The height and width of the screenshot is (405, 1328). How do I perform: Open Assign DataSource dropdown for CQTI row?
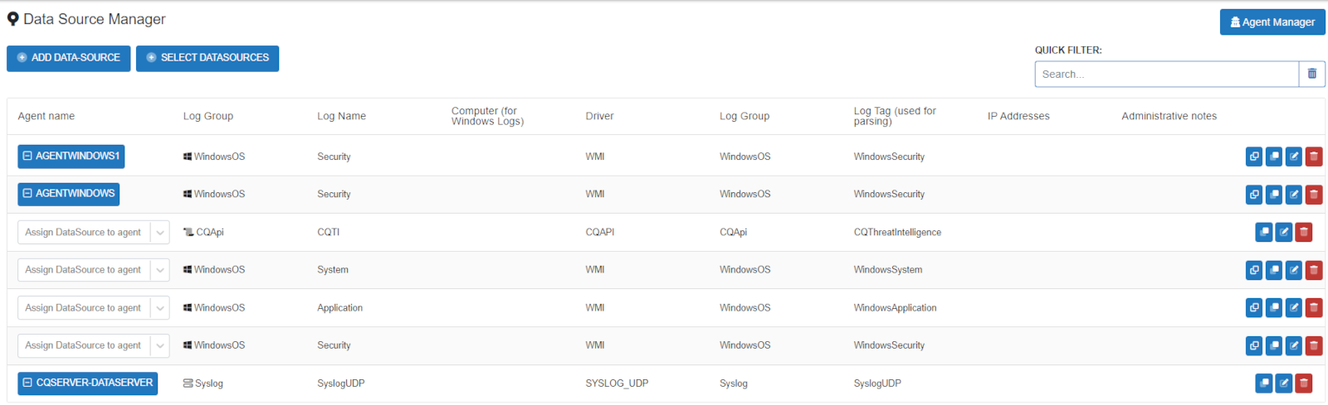point(94,233)
